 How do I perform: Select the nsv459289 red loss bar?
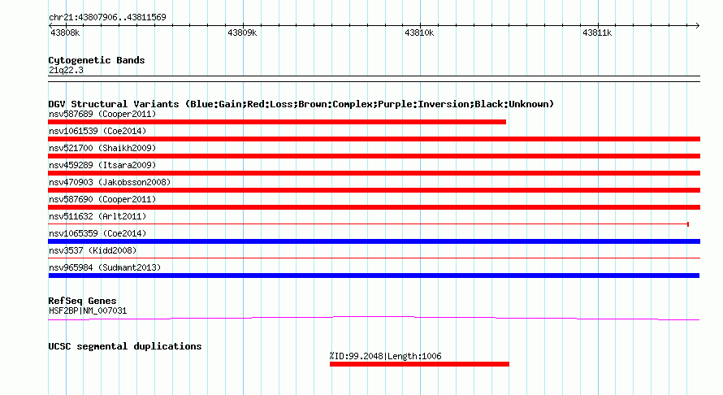[x=374, y=173]
